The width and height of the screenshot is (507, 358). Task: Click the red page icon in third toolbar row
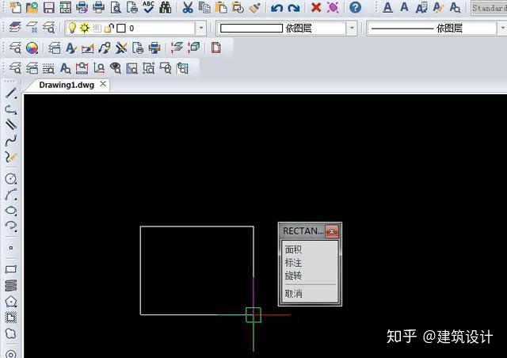(x=216, y=48)
